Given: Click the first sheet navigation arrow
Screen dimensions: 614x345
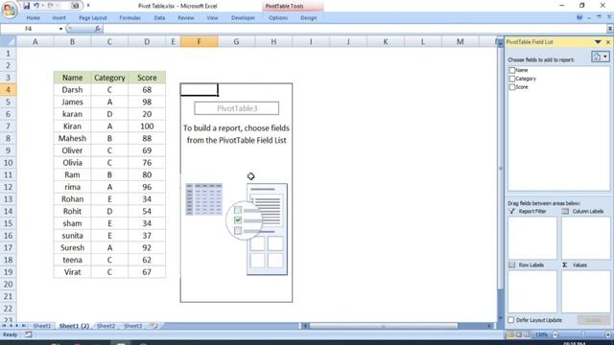Looking at the screenshot, I should [4, 326].
